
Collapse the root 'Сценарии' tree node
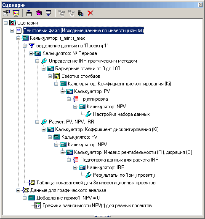(x=5, y=23)
